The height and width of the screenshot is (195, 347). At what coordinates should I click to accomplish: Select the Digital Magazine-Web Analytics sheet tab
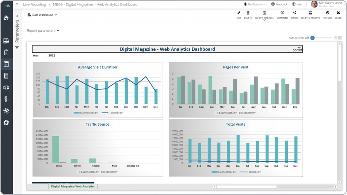73,187
